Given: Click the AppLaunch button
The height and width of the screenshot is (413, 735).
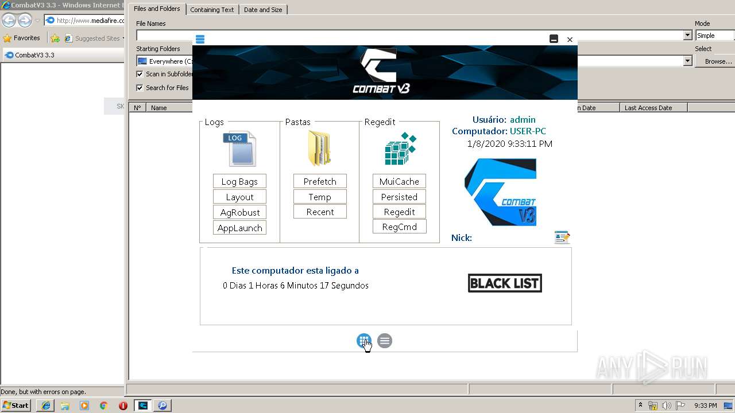Looking at the screenshot, I should 239,228.
